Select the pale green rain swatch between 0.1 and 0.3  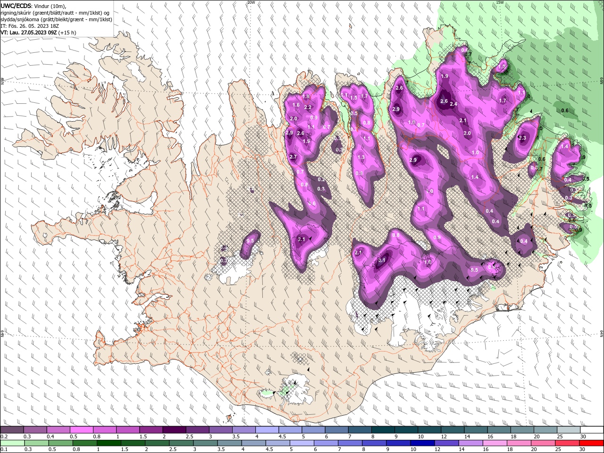(12, 443)
